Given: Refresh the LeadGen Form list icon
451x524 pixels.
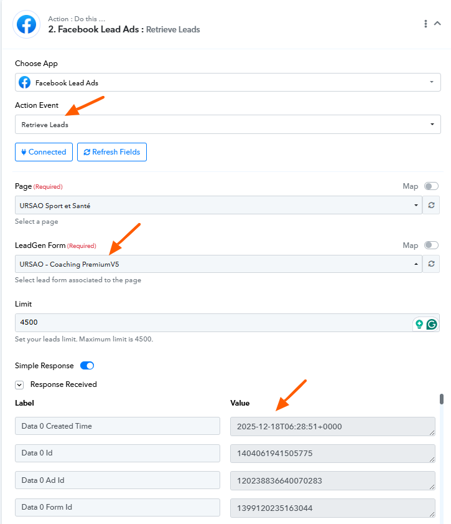Looking at the screenshot, I should 431,264.
